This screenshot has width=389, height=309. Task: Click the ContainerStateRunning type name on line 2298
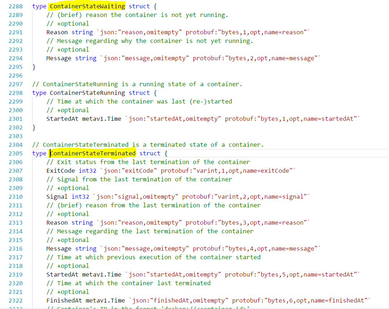click(87, 93)
